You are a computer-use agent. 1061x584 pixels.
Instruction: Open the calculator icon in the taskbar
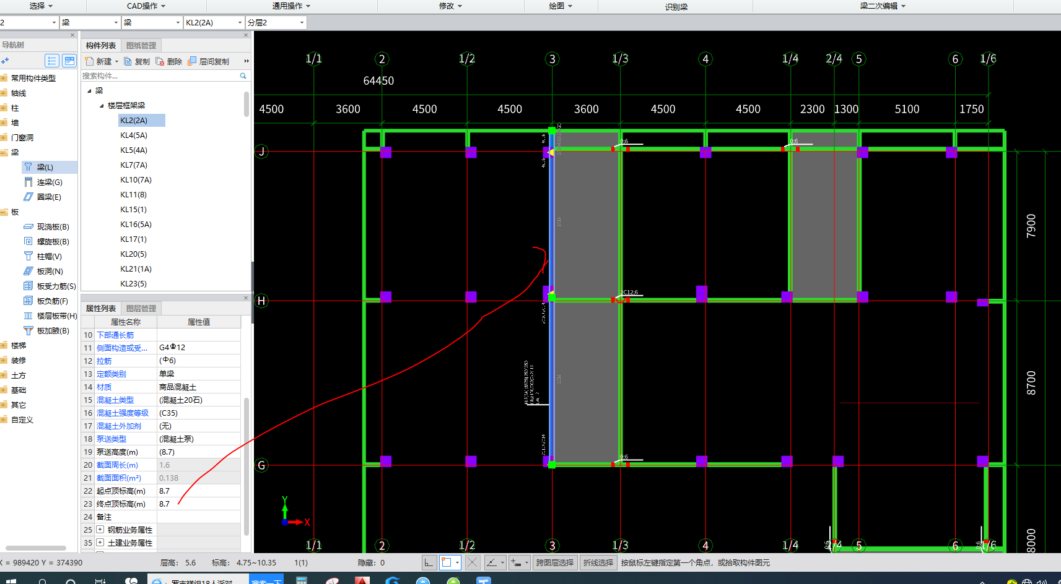coord(302,580)
